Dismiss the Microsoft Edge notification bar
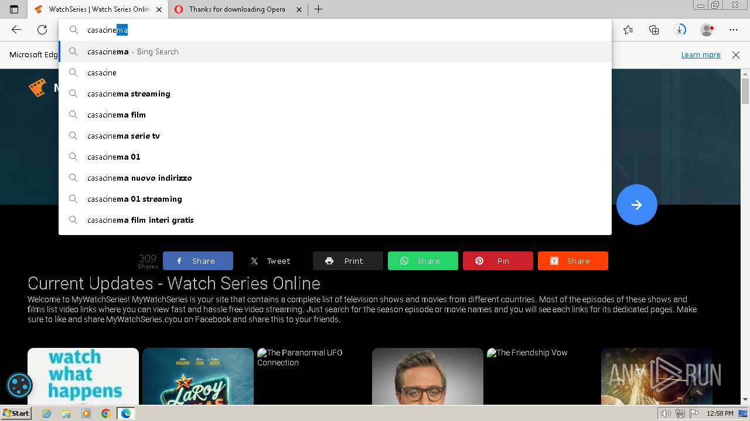The width and height of the screenshot is (750, 421). [736, 54]
